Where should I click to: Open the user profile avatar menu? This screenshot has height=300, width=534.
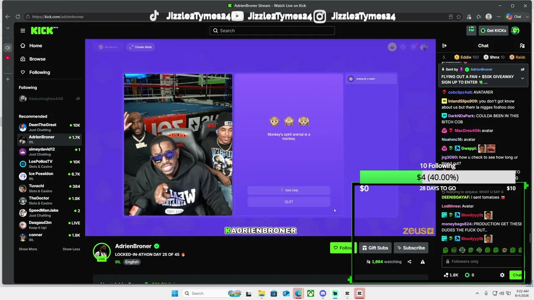coord(515,30)
